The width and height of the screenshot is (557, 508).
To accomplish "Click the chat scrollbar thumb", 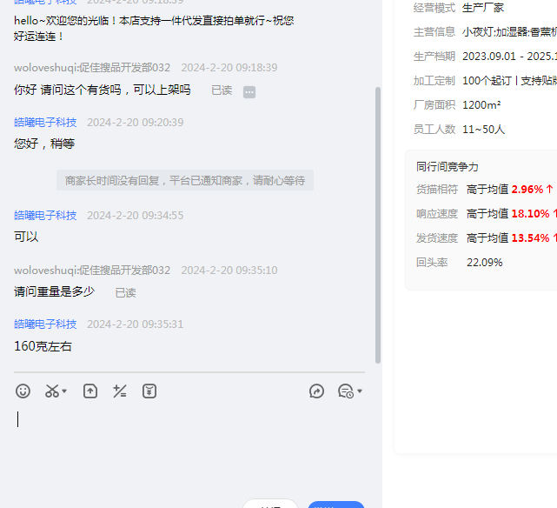I will (x=377, y=224).
